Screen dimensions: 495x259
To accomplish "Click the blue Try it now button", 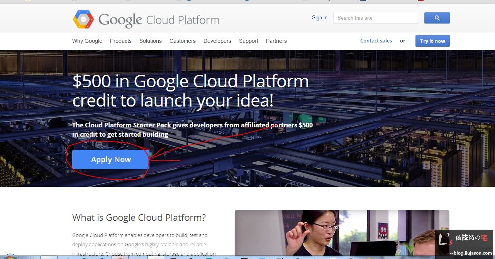I will pos(432,41).
